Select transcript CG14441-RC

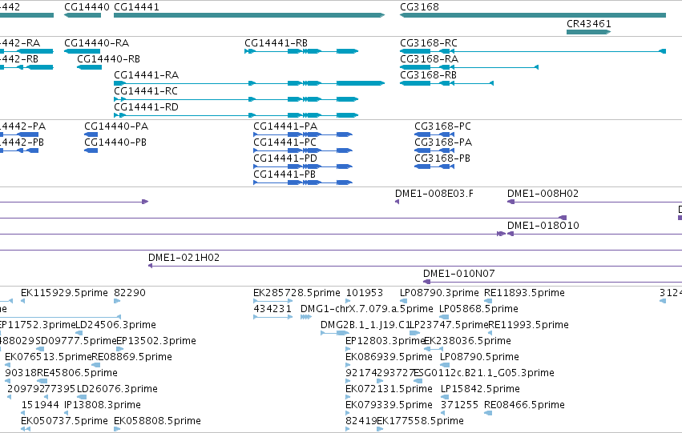click(236, 99)
